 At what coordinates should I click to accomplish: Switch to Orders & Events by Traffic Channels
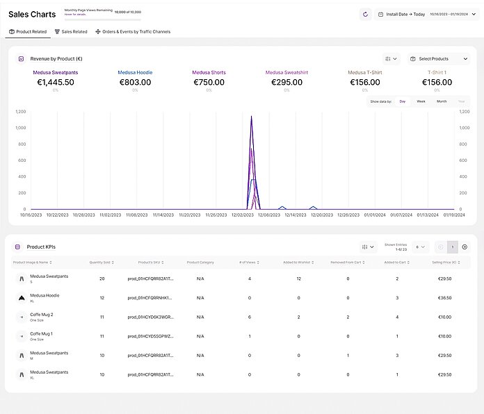click(x=132, y=32)
